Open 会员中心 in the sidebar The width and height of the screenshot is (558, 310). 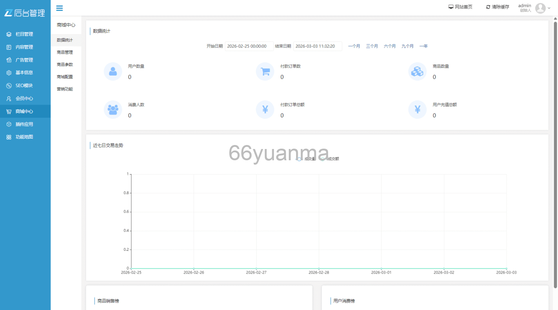(x=25, y=98)
